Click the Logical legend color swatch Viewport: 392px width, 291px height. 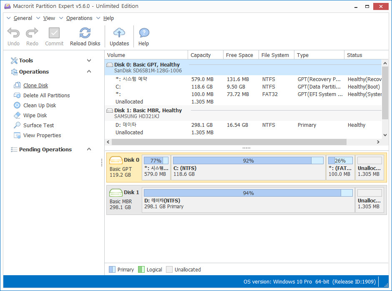click(x=141, y=269)
